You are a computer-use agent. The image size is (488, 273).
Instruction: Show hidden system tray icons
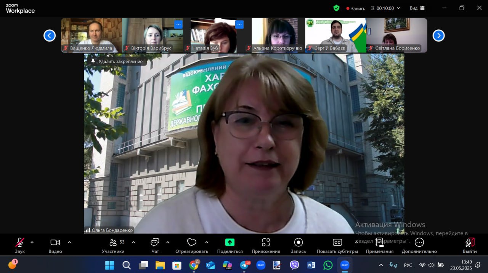(x=381, y=265)
